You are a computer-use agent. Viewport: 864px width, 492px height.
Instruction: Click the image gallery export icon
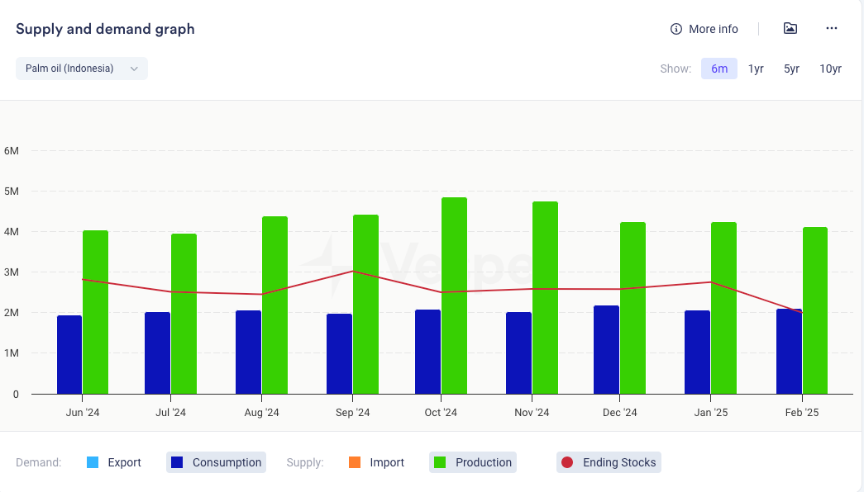(790, 29)
